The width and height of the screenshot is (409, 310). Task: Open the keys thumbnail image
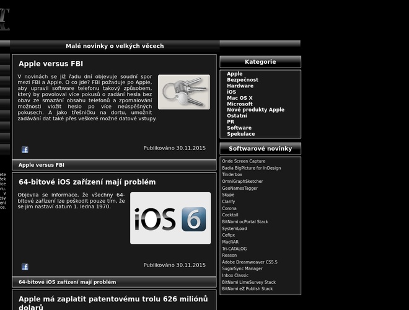coord(183,92)
